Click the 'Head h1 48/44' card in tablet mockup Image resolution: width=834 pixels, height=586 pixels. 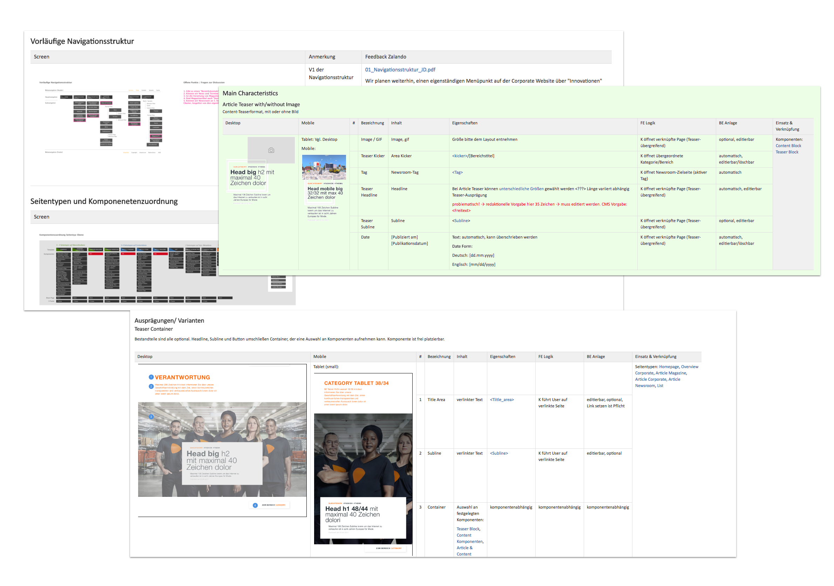click(x=363, y=518)
